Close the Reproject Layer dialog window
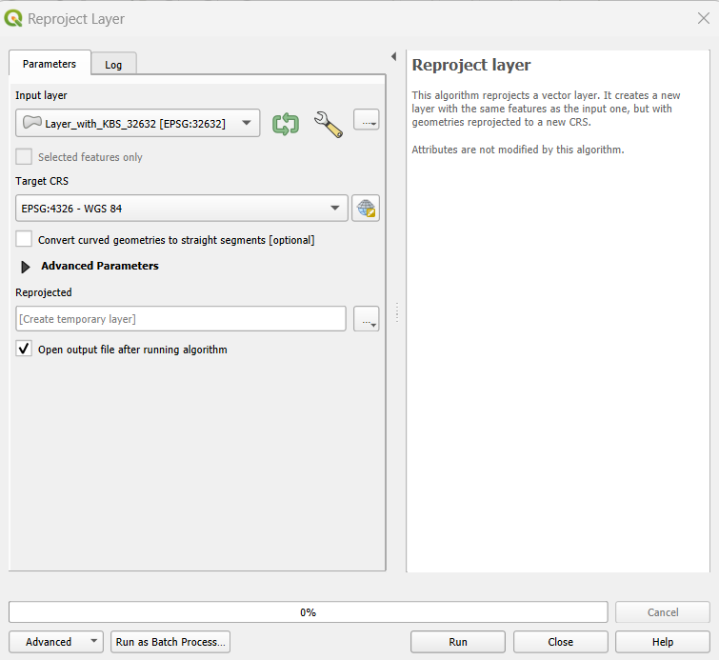The width and height of the screenshot is (719, 660). pyautogui.click(x=703, y=18)
